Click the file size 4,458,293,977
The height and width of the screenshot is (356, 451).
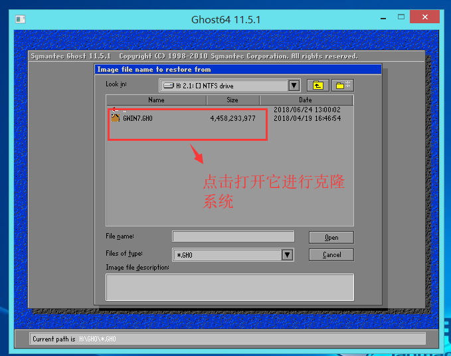tap(232, 118)
